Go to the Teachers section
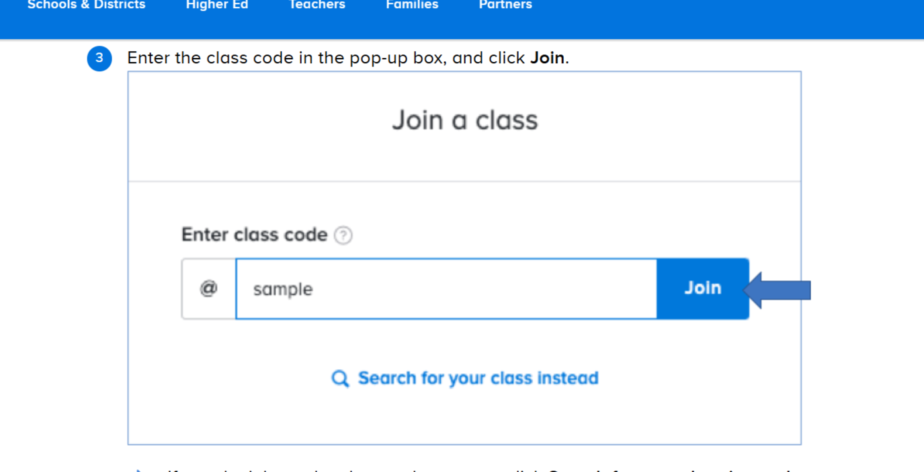Image resolution: width=924 pixels, height=472 pixels. click(x=317, y=5)
